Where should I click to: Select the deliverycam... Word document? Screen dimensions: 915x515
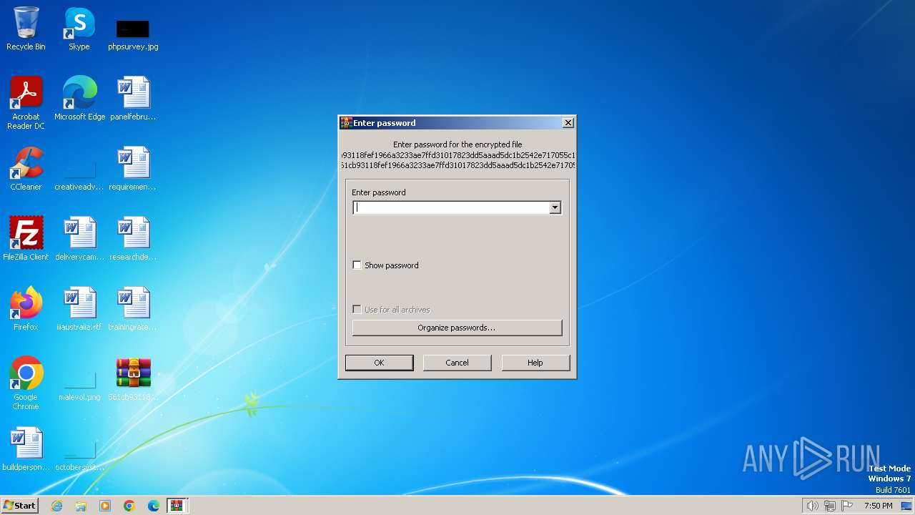point(79,239)
